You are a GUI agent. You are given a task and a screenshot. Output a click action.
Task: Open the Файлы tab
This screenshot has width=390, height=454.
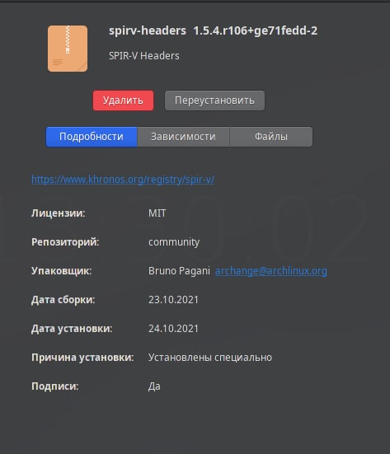[271, 137]
